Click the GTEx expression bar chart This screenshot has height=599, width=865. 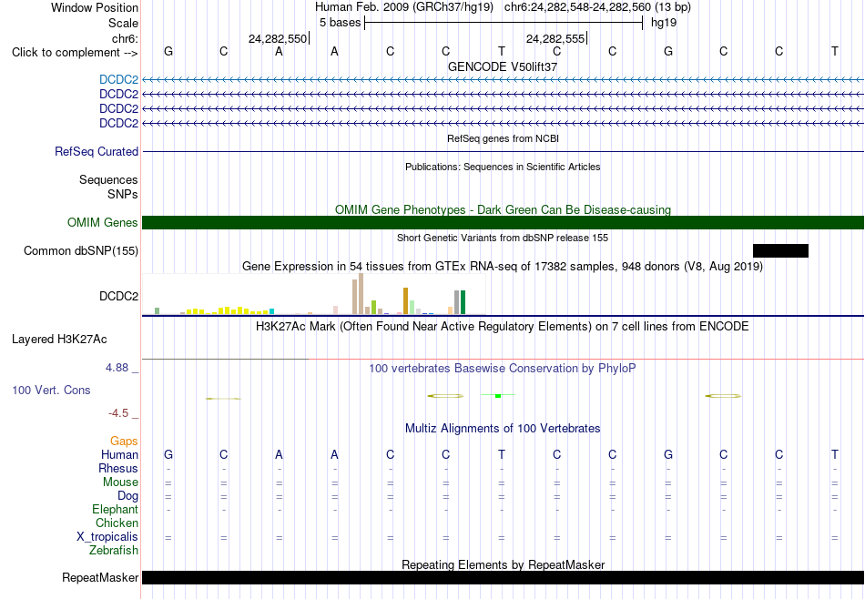[x=314, y=294]
